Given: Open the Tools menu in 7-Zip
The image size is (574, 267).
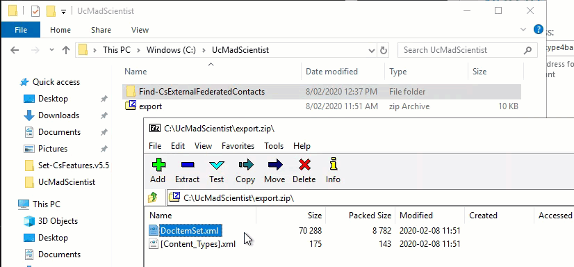Looking at the screenshot, I should pyautogui.click(x=274, y=146).
